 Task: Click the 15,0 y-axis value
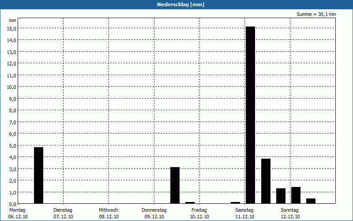coord(12,29)
